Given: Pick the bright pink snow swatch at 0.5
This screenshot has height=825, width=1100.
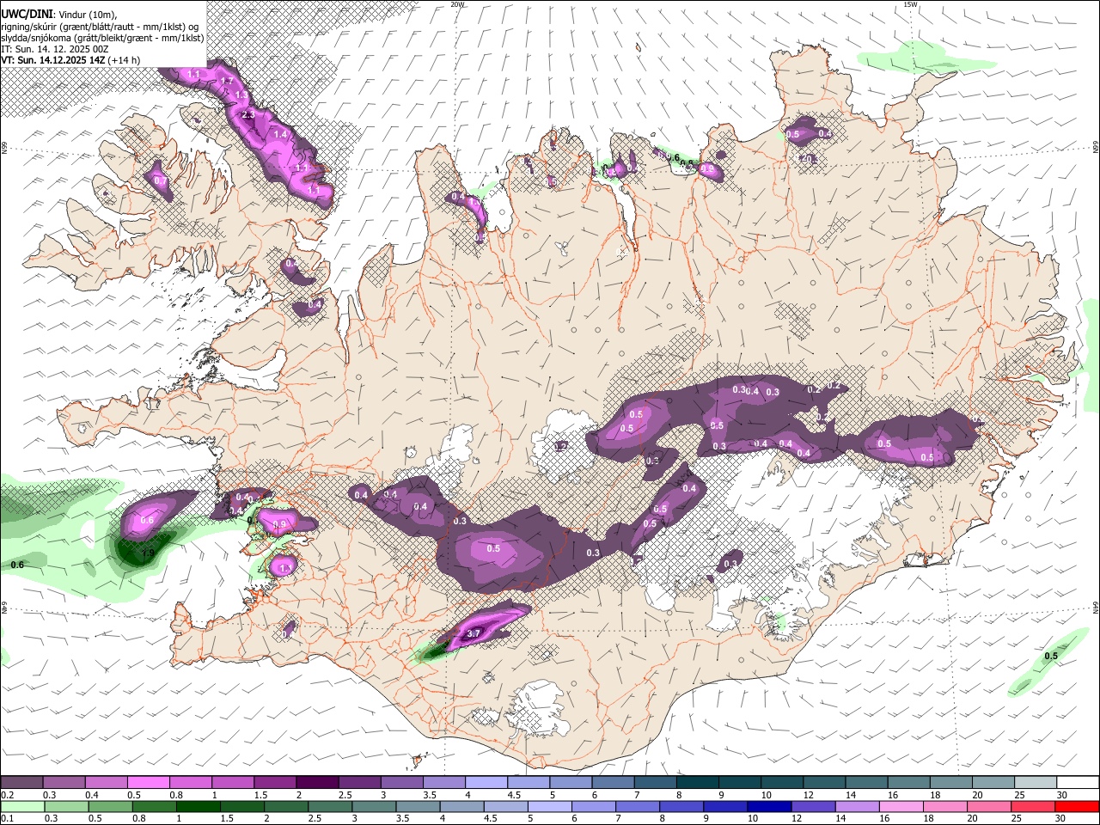Looking at the screenshot, I should coord(148,782).
